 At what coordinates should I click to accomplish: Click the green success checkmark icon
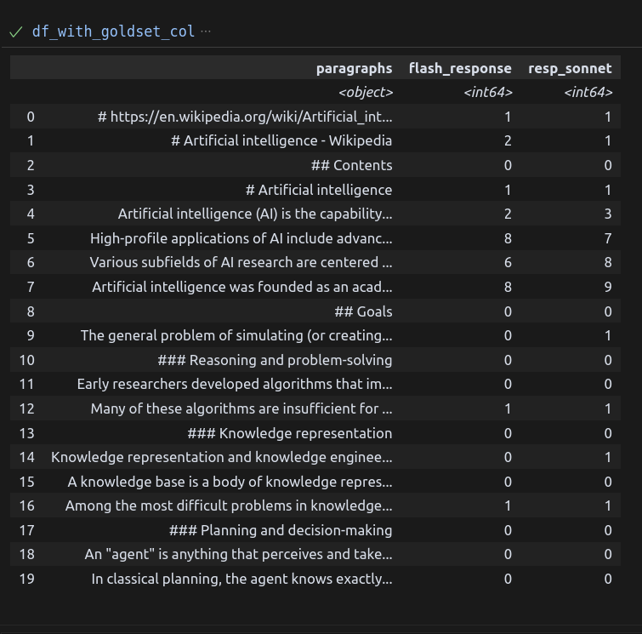pos(15,32)
